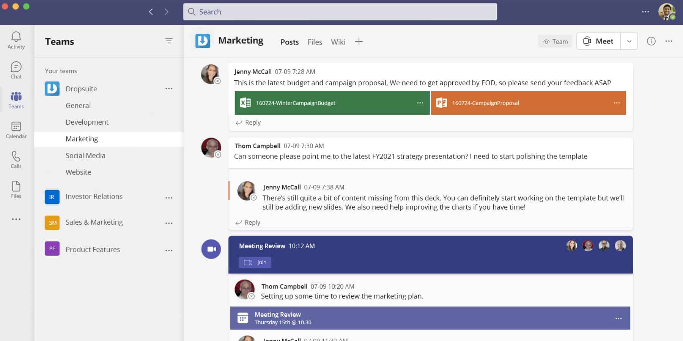Expand the Meet button dropdown arrow

[x=629, y=41]
